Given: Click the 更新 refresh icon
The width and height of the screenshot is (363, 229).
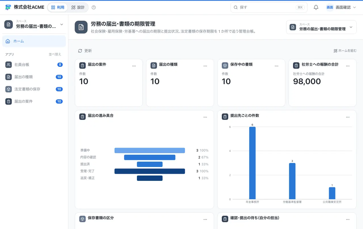Looking at the screenshot, I should (x=80, y=51).
